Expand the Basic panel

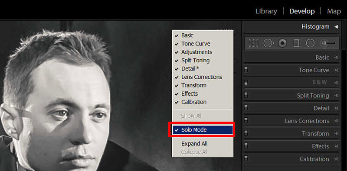click(337, 58)
